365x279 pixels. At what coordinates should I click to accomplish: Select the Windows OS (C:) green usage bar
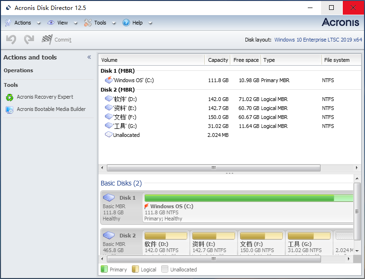tap(249, 198)
